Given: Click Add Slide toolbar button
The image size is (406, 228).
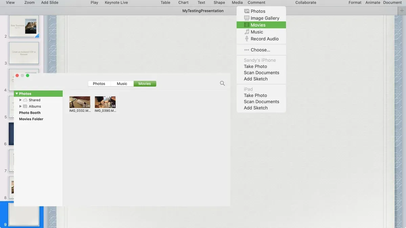Looking at the screenshot, I should [50, 2].
